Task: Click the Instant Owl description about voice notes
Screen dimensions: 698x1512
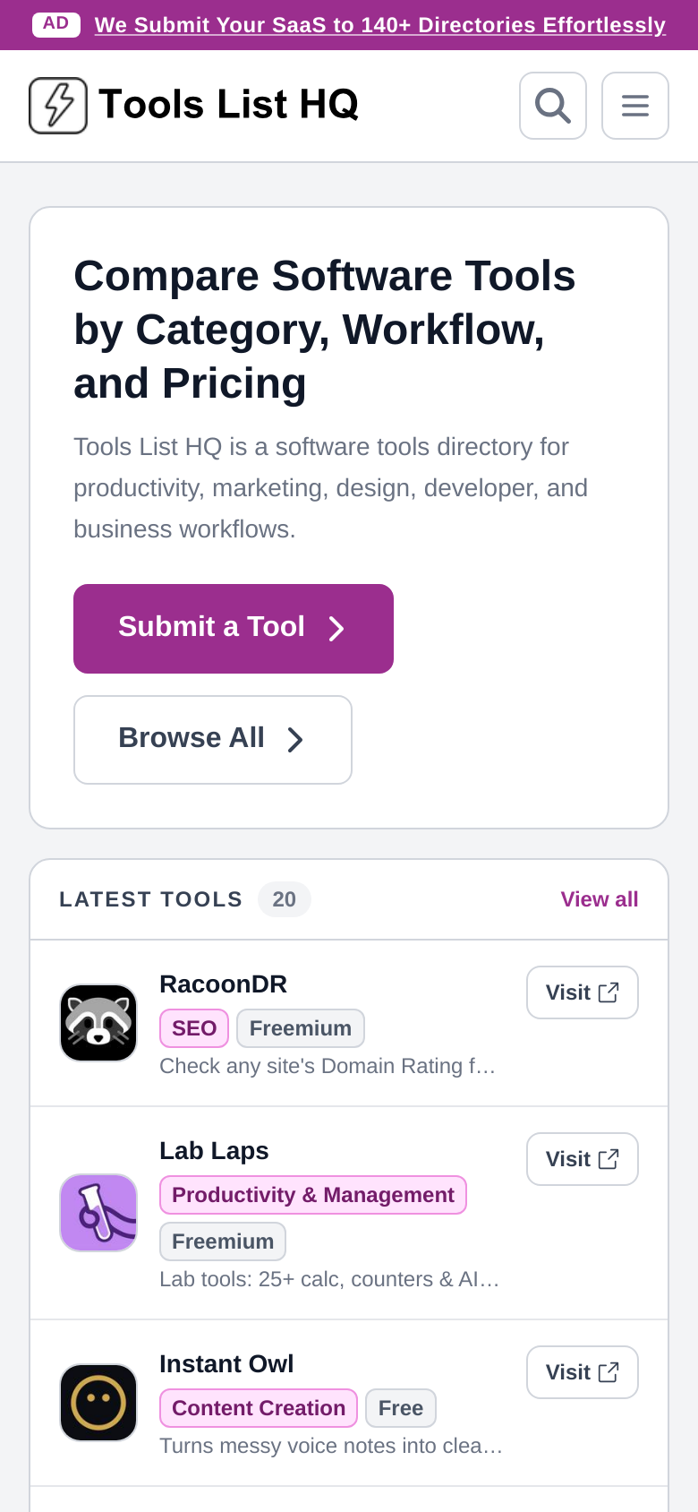Action: (331, 1446)
